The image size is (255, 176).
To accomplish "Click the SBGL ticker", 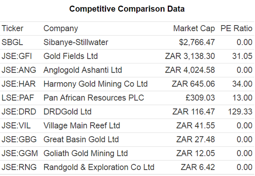I will pos(12,42).
